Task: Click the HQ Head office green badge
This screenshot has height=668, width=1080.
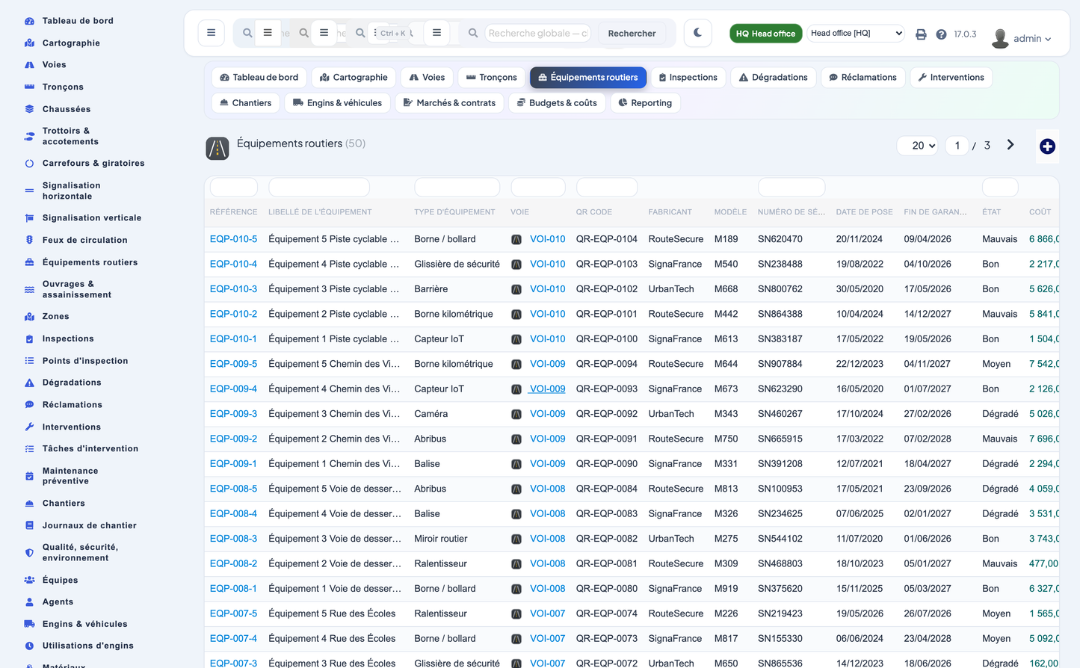Action: pos(765,34)
